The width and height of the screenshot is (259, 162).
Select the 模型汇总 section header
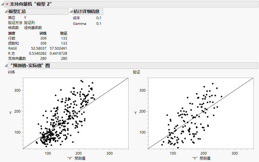[x=38, y=12]
